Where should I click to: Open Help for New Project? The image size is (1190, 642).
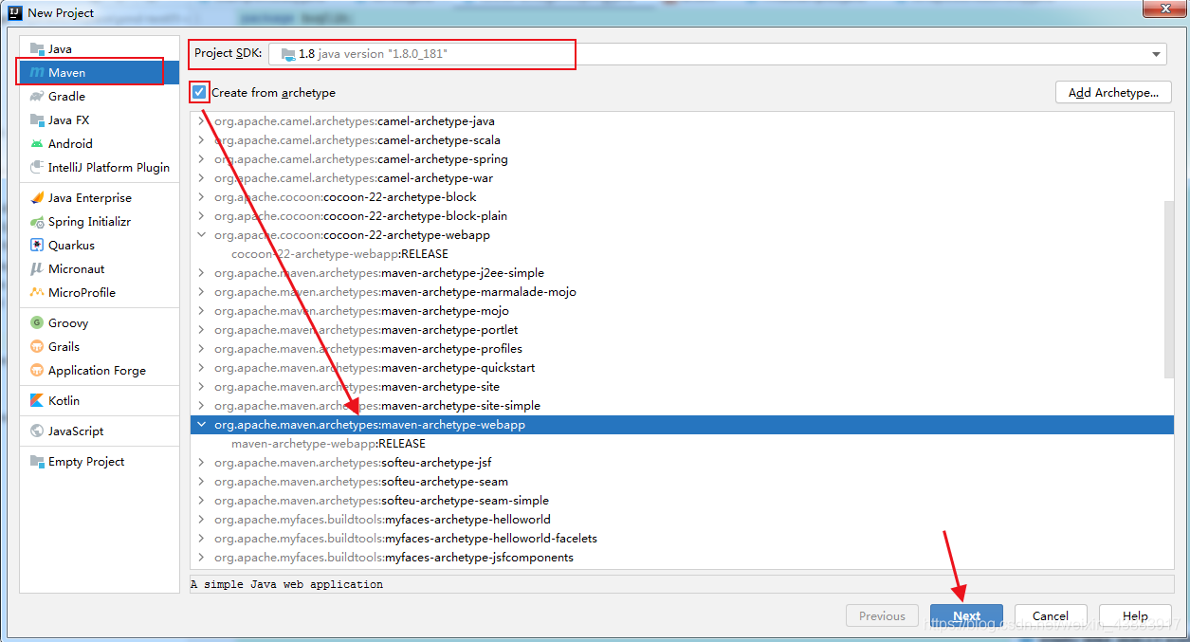pyautogui.click(x=1135, y=615)
